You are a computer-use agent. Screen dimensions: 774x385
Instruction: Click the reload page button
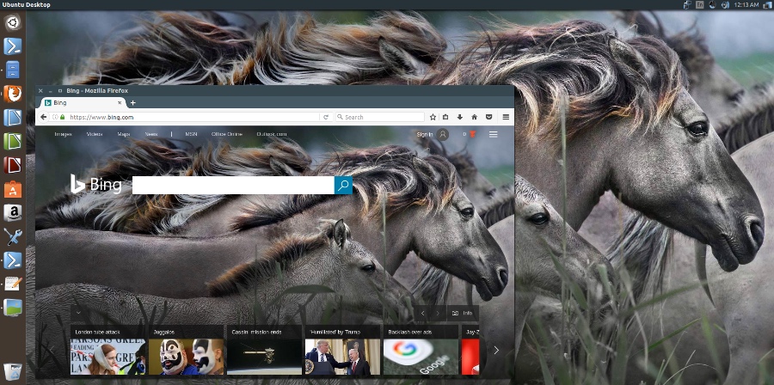click(x=326, y=117)
